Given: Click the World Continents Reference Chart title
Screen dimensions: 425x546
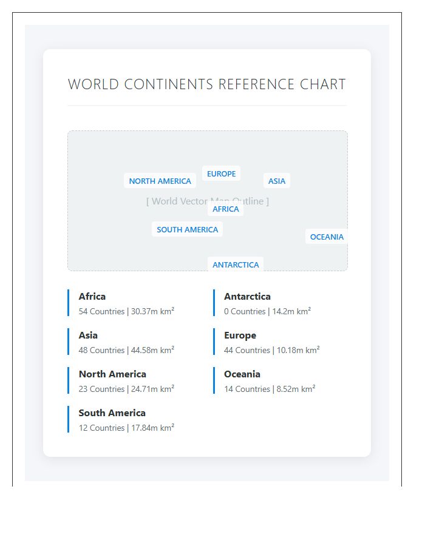Looking at the screenshot, I should [207, 84].
